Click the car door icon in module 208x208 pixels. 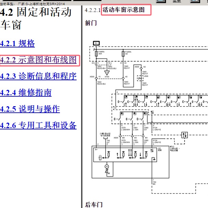(x=100, y=158)
